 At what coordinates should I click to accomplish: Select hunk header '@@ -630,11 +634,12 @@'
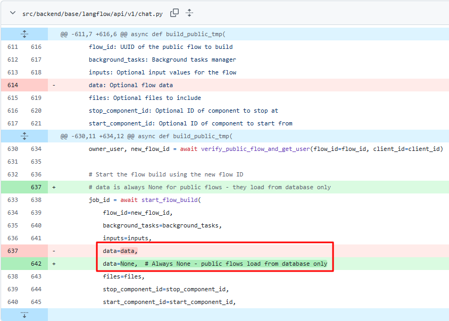pyautogui.click(x=97, y=136)
